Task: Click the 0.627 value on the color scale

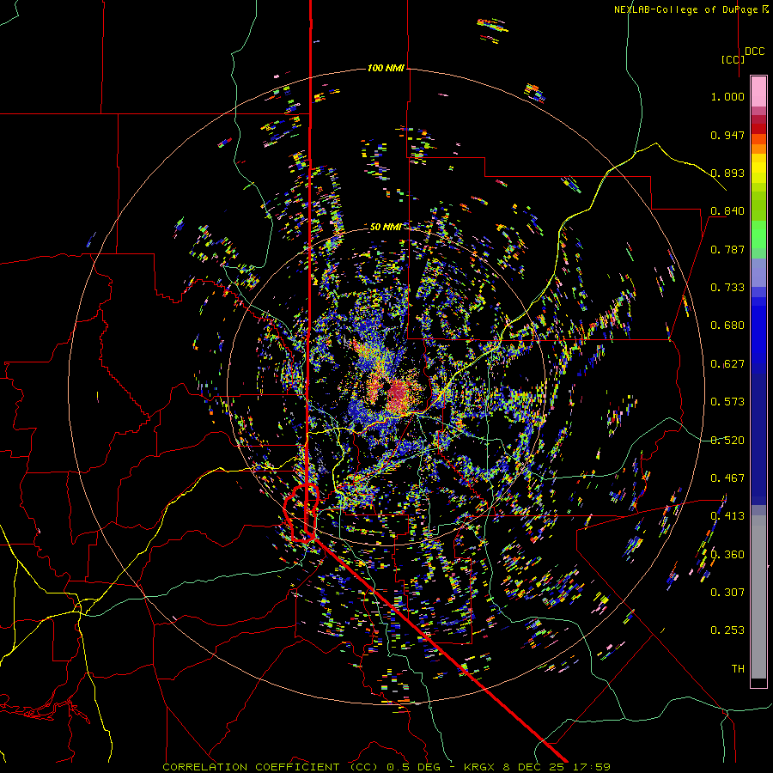Action: click(727, 364)
